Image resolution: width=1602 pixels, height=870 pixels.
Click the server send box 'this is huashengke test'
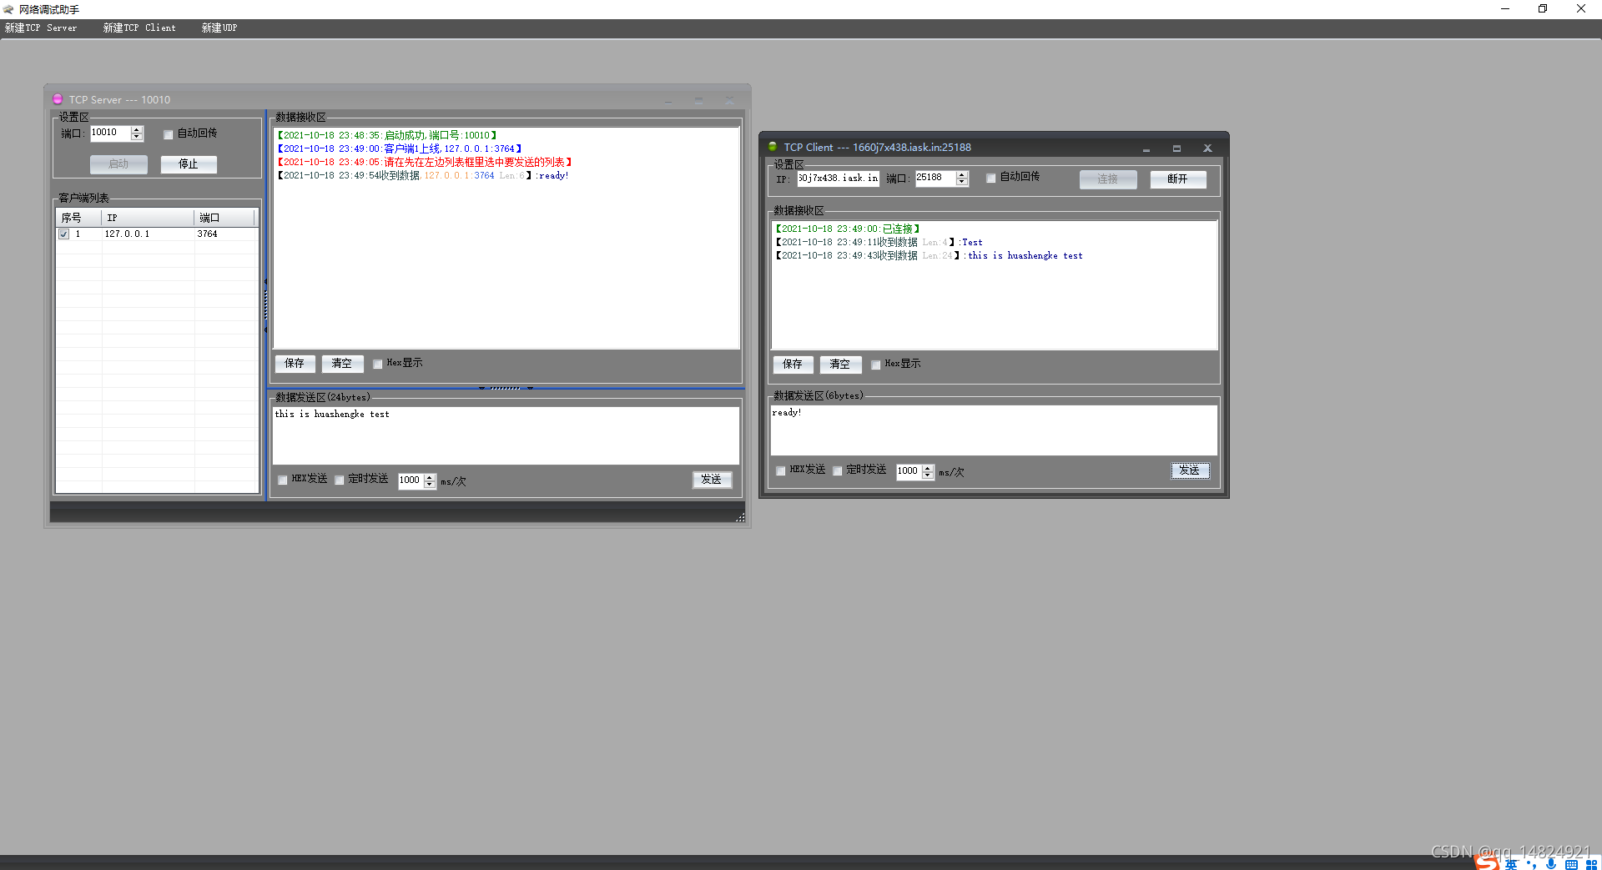coord(506,435)
